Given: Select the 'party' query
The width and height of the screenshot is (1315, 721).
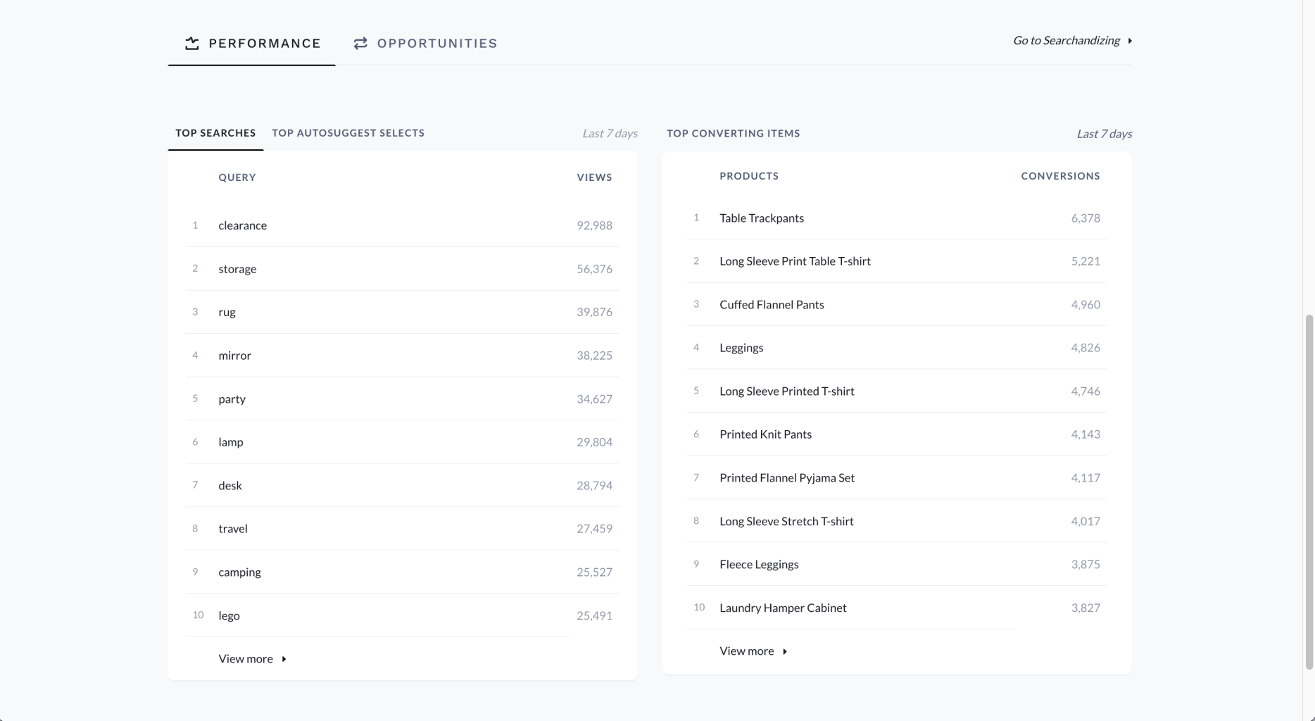Looking at the screenshot, I should click(232, 399).
